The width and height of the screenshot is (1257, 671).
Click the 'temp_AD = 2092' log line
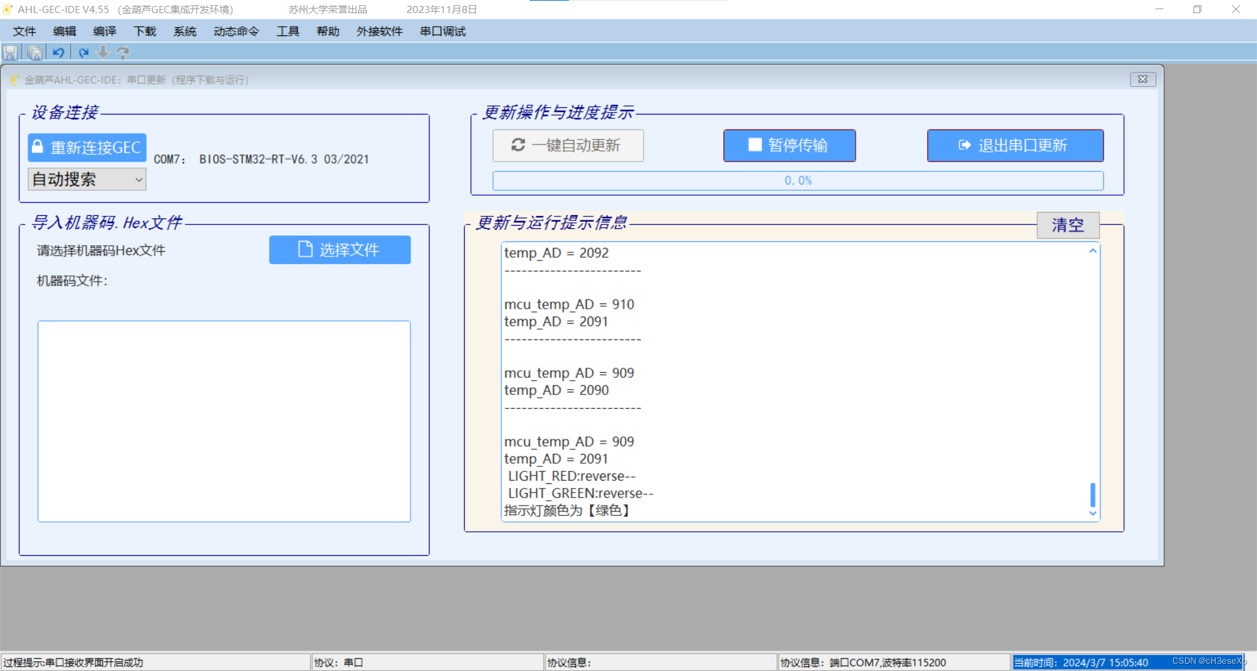click(556, 253)
